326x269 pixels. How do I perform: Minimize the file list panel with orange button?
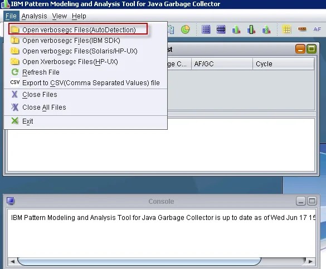coord(300,49)
